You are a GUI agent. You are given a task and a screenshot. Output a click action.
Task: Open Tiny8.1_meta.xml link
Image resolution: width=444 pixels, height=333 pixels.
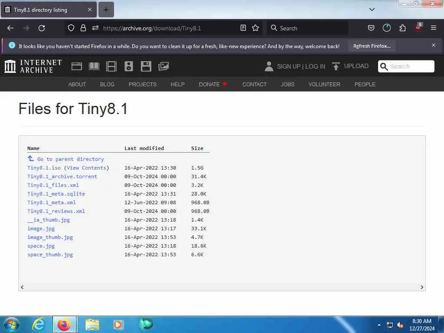click(52, 202)
